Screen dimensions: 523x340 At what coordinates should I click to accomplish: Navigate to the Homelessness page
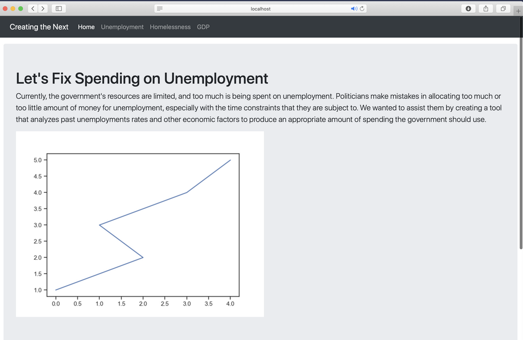click(170, 27)
